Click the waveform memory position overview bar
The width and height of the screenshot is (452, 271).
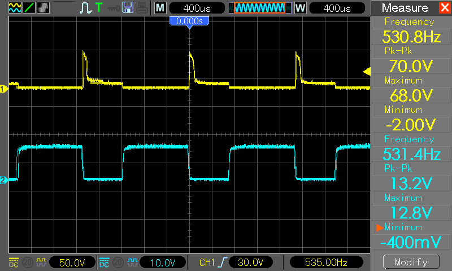pyautogui.click(x=260, y=8)
